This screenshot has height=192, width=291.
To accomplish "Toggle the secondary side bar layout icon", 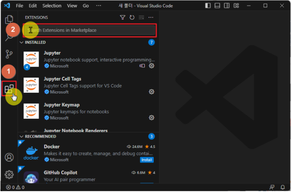I will click(x=227, y=6).
